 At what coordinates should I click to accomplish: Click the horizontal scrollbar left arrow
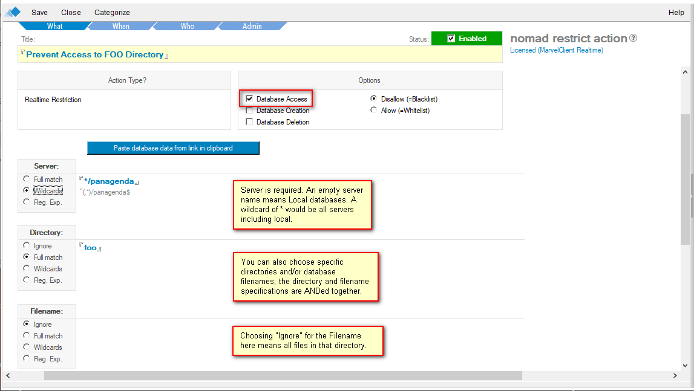pyautogui.click(x=8, y=376)
